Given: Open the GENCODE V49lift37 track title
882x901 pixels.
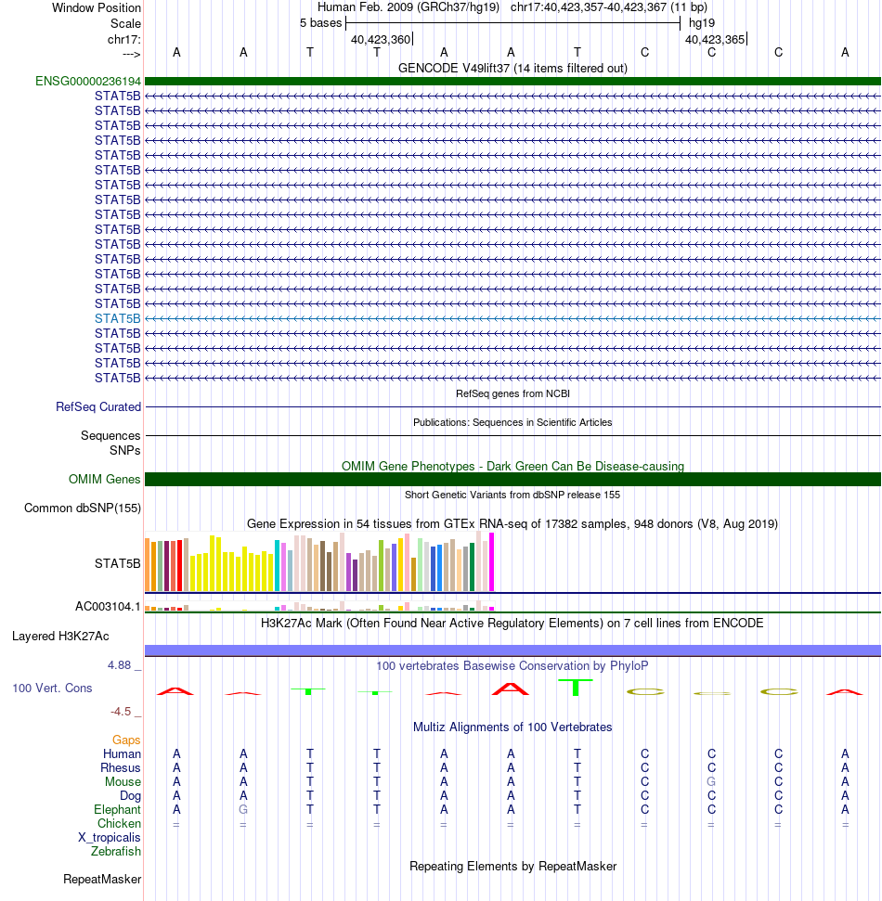Looking at the screenshot, I should click(x=512, y=69).
